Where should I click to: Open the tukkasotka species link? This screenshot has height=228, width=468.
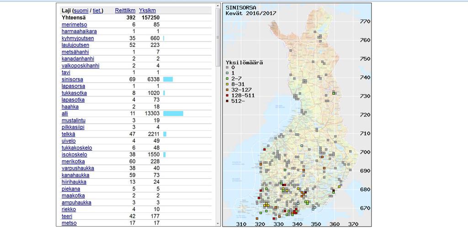click(x=74, y=93)
